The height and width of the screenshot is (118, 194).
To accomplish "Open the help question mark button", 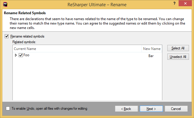I will (x=174, y=3).
